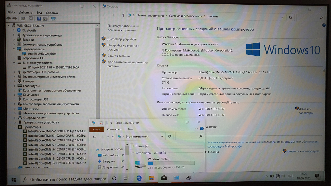This screenshot has width=331, height=186.
Task: Select the Мониторы category
Action: coord(31,109)
